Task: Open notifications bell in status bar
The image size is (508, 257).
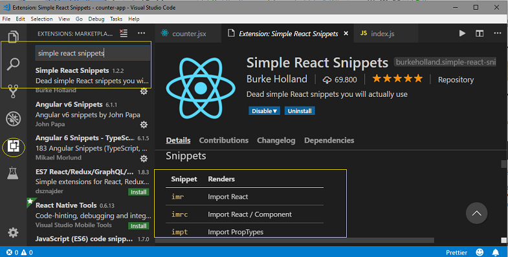Action: (495, 252)
